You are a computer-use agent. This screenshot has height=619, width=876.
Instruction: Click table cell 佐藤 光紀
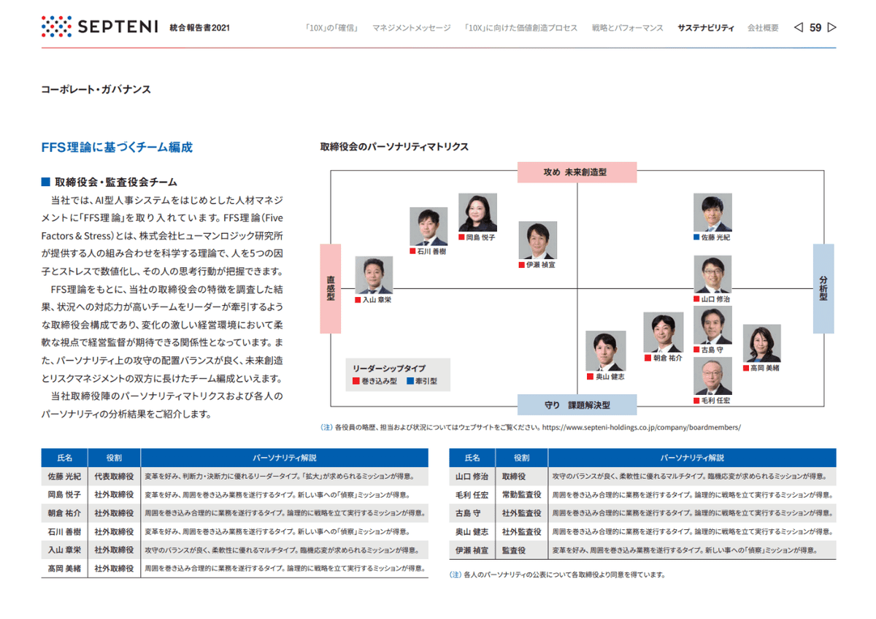(x=64, y=477)
